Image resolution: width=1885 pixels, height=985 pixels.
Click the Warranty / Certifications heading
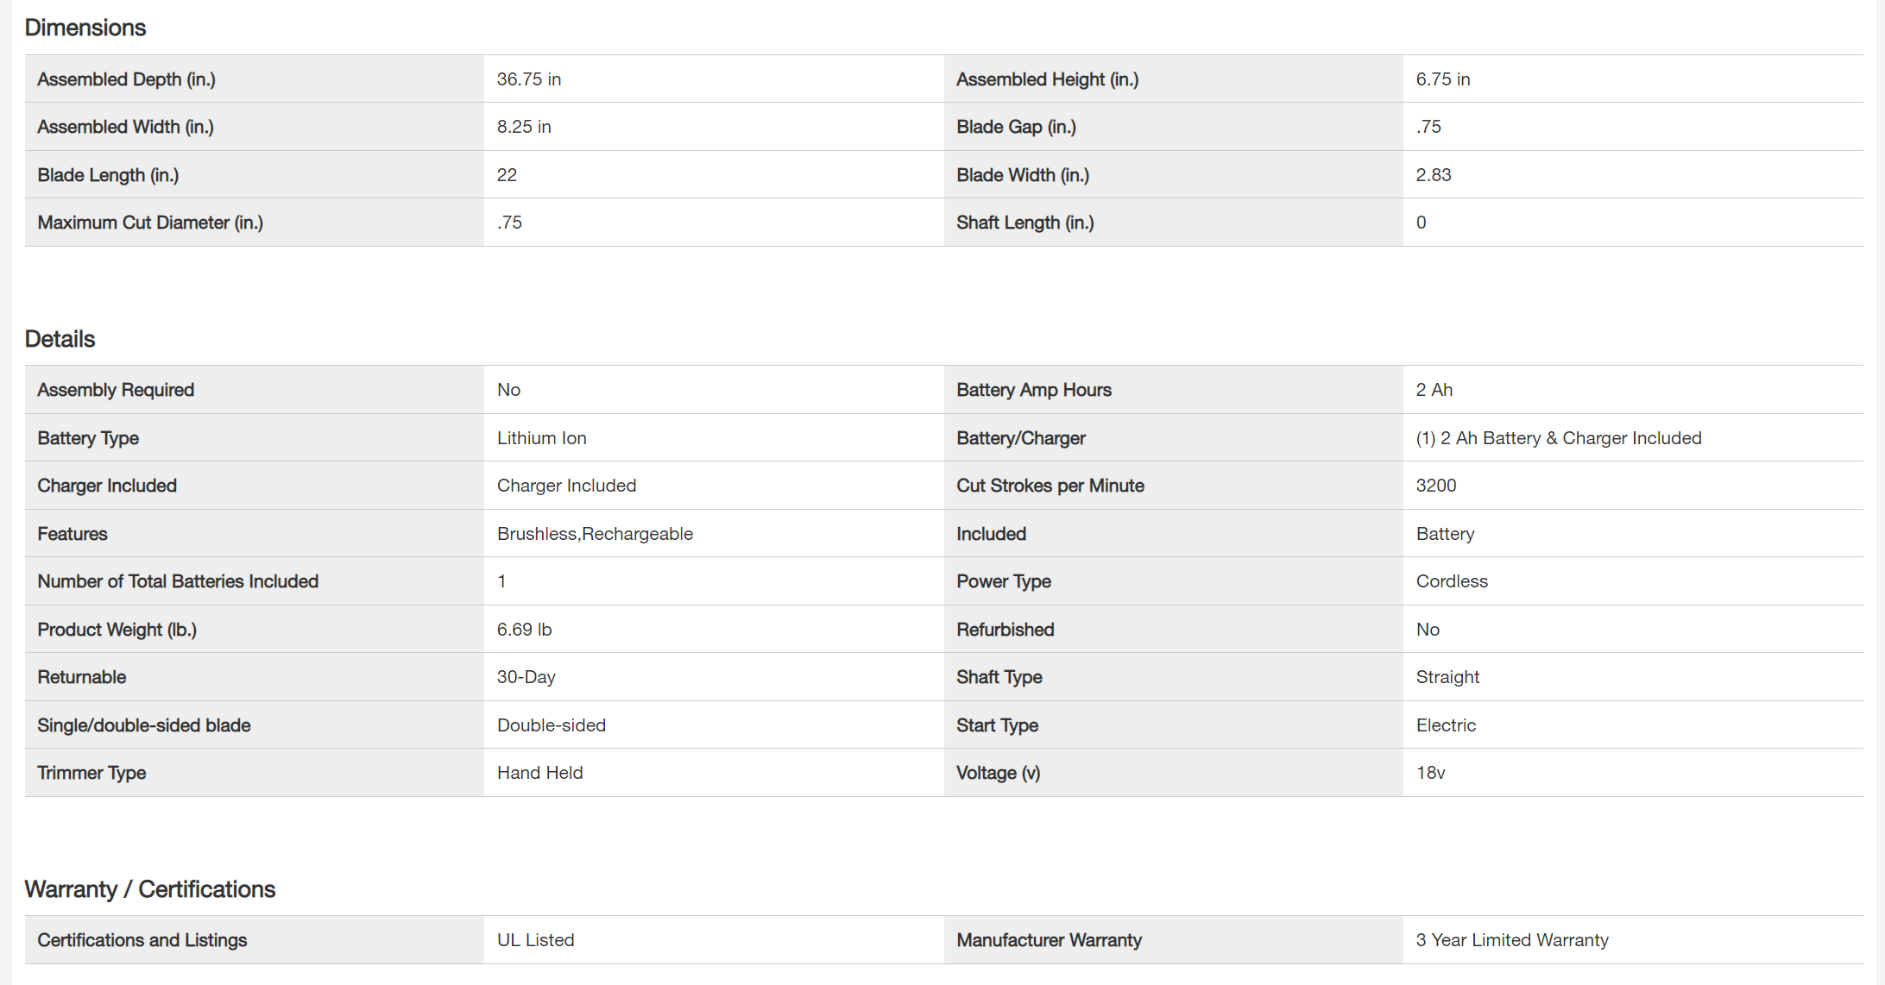tap(149, 889)
